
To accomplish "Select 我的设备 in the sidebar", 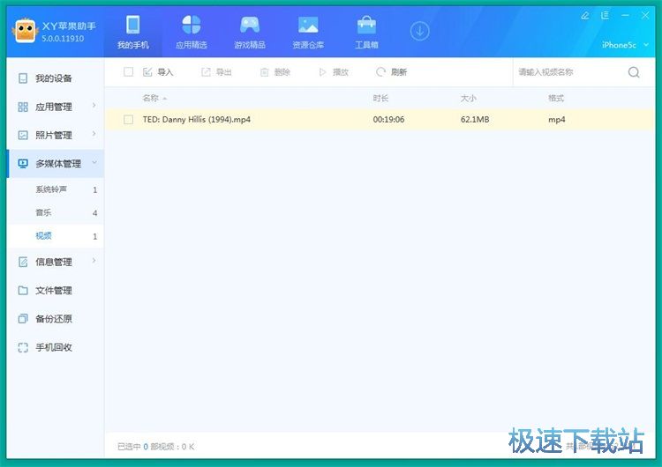I will point(56,78).
